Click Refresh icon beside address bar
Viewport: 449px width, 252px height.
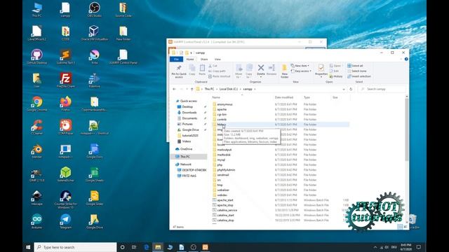(x=351, y=89)
